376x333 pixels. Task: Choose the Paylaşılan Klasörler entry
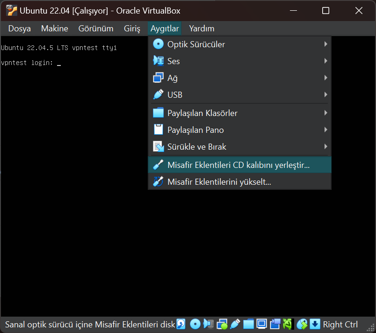point(239,113)
